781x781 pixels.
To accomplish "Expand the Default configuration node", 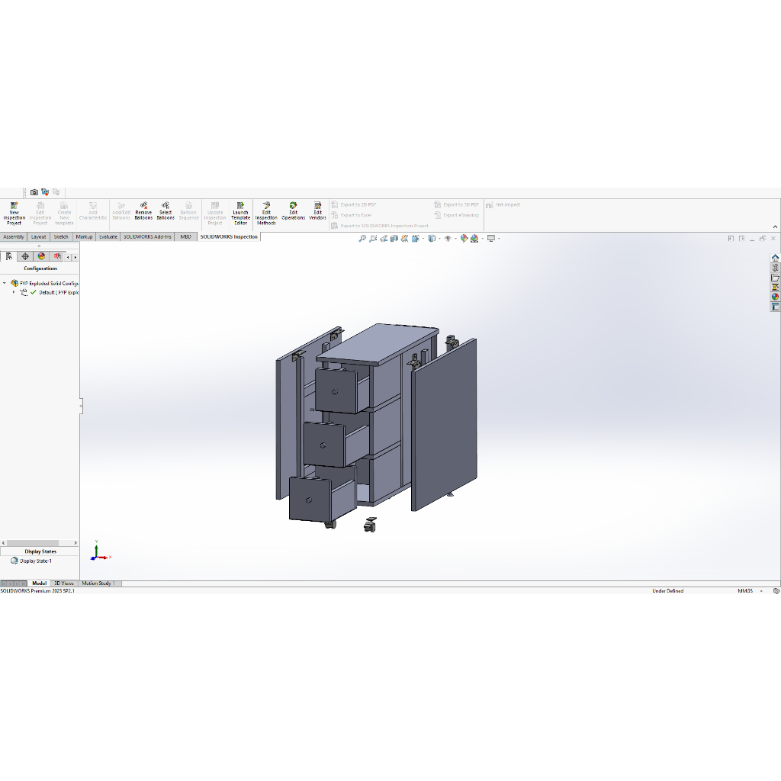I will [x=14, y=292].
